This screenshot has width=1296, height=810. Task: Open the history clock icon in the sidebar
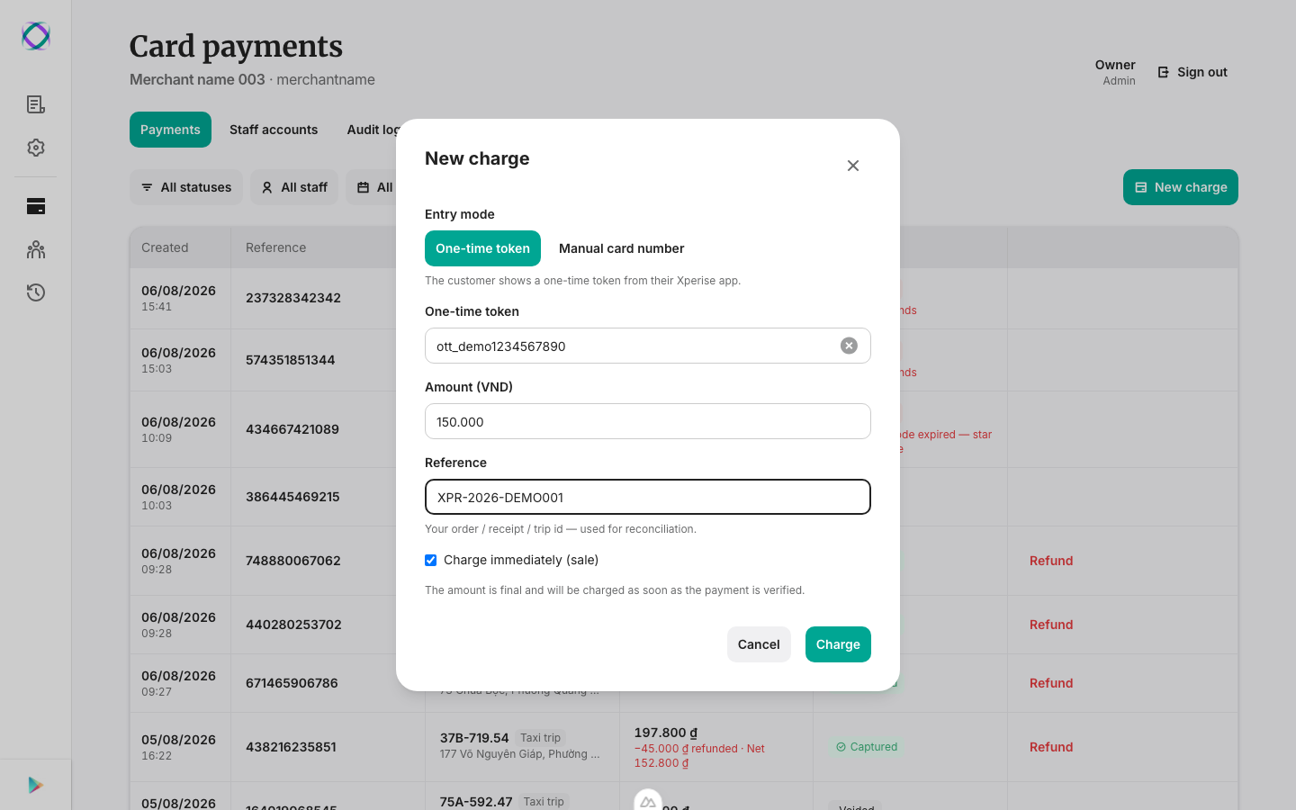36,292
